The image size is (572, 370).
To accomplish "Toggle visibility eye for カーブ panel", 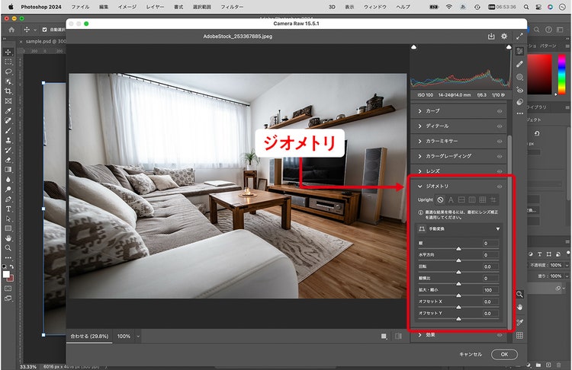I will pyautogui.click(x=500, y=111).
